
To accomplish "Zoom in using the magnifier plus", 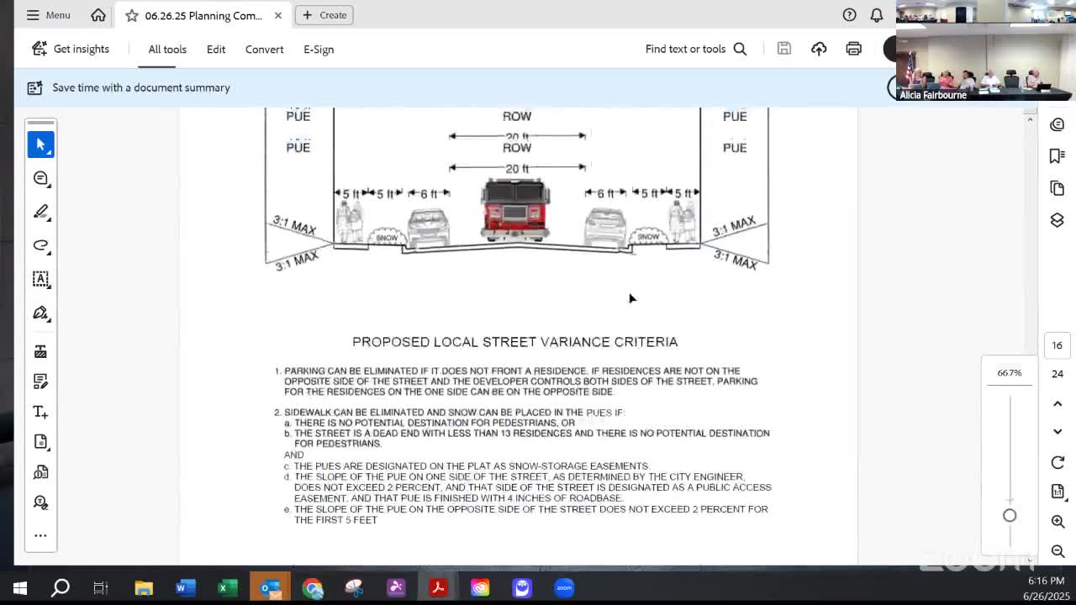I will [1058, 521].
